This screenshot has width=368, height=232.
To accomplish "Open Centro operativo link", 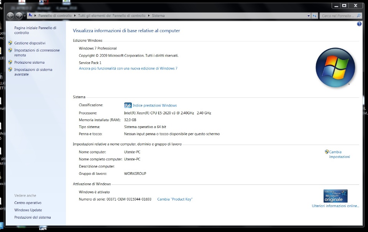I will click(x=28, y=202).
